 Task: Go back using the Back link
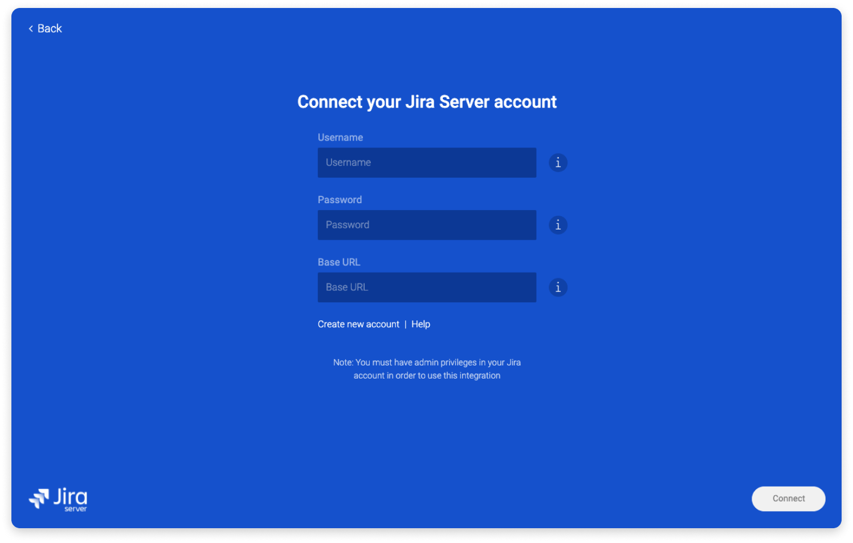point(45,28)
